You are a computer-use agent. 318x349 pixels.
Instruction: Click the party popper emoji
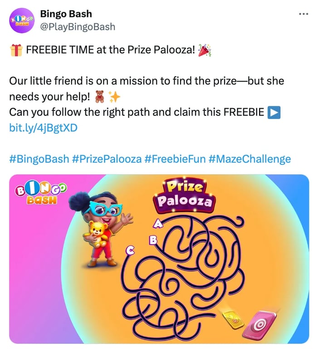(204, 50)
